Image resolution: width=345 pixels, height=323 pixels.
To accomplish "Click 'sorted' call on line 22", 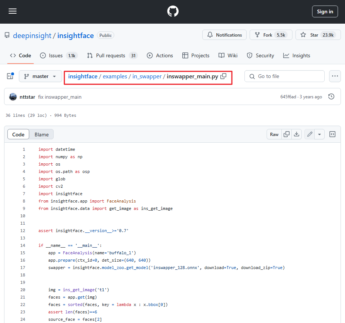I will coord(75,305).
